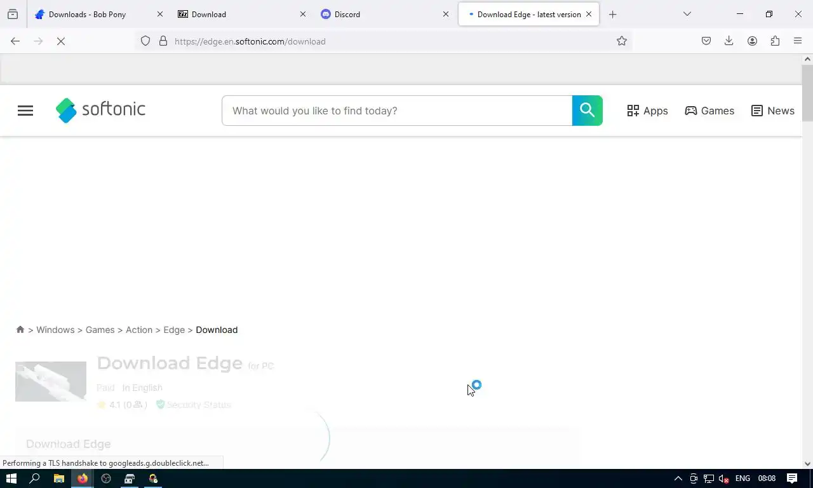Switch to the Downloads - Bob Pony tab
Image resolution: width=813 pixels, height=488 pixels.
(99, 14)
